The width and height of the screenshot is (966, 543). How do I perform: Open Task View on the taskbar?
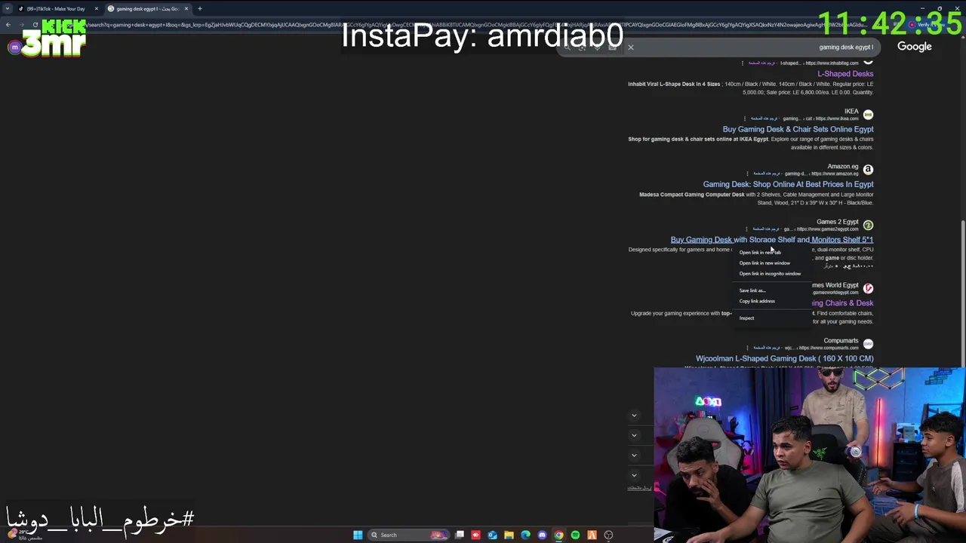tap(459, 535)
